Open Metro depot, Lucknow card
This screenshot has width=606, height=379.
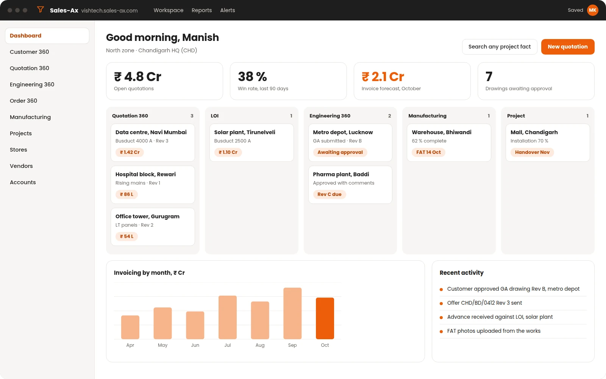coord(350,143)
